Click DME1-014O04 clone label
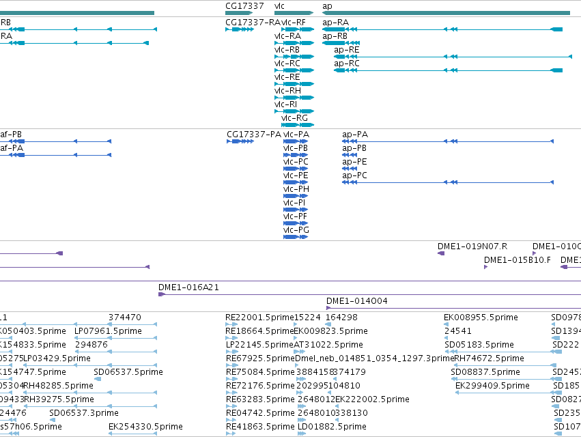 coord(357,301)
